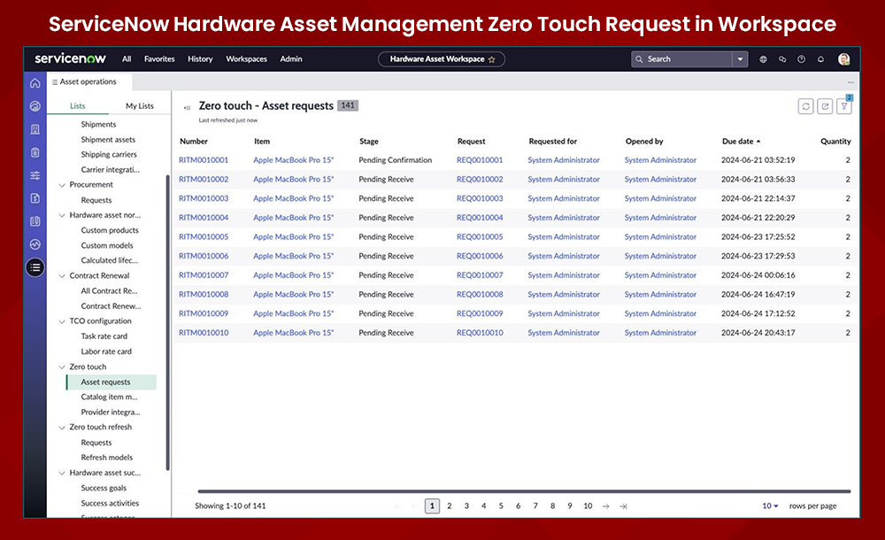Go to page 3 in pagination
Viewport: 885px width, 540px height.
[466, 505]
